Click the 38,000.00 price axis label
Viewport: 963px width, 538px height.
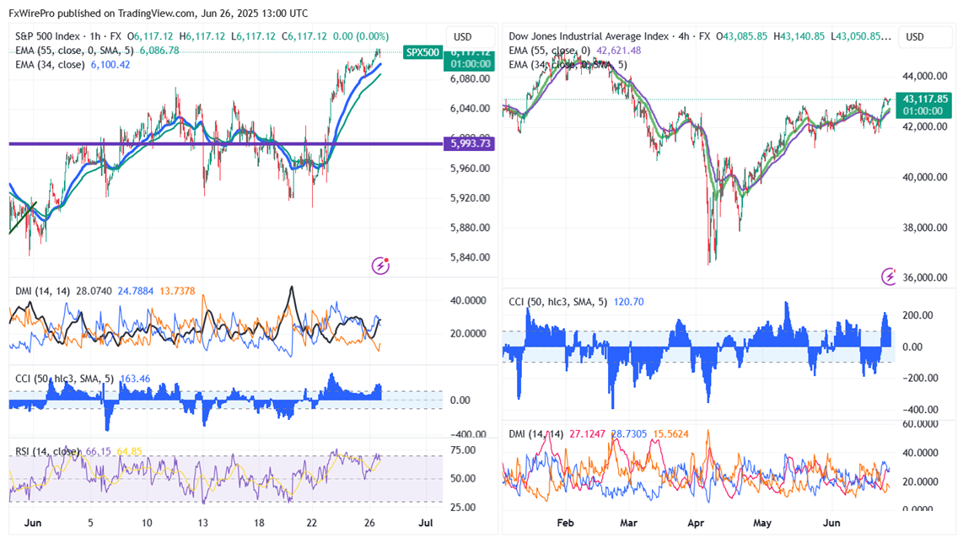[924, 227]
